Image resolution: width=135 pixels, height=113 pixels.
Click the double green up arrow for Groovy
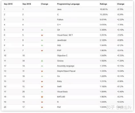(x=42, y=61)
